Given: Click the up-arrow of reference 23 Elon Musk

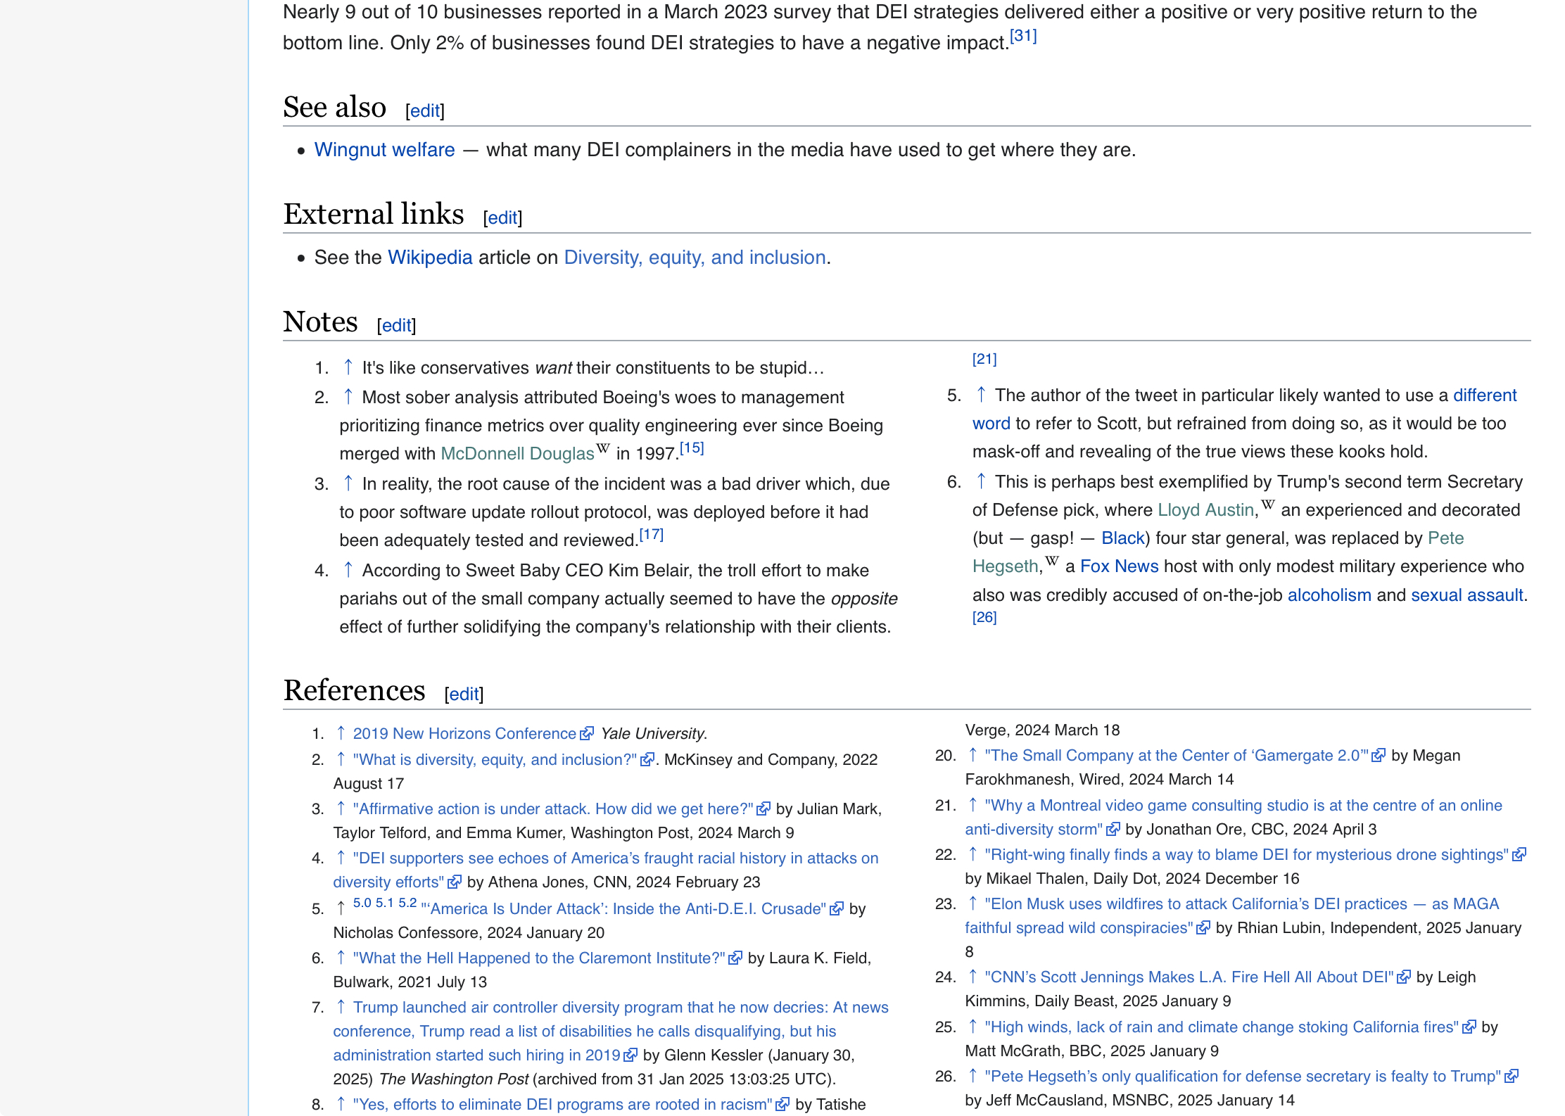Looking at the screenshot, I should click(x=972, y=903).
